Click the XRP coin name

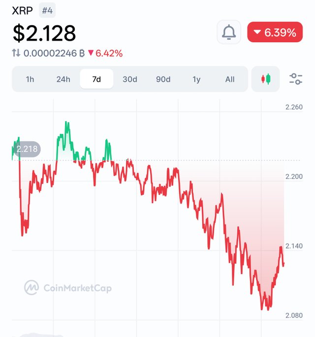click(x=21, y=9)
